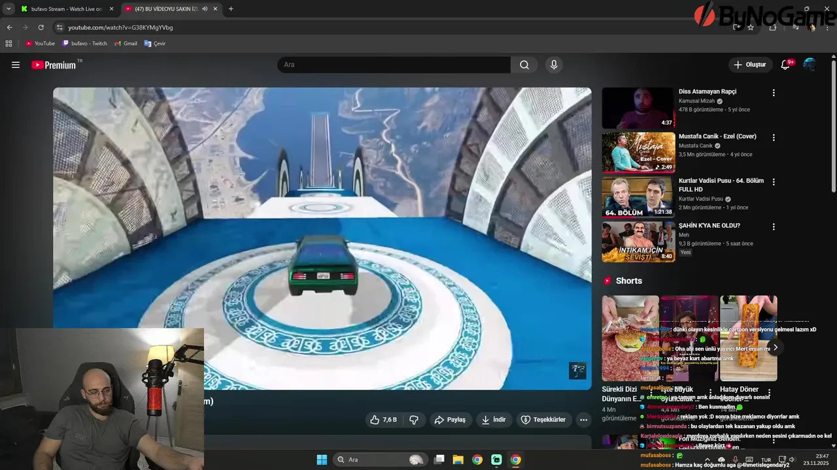
Task: Reload the page with the refresh icon
Action: pyautogui.click(x=41, y=27)
